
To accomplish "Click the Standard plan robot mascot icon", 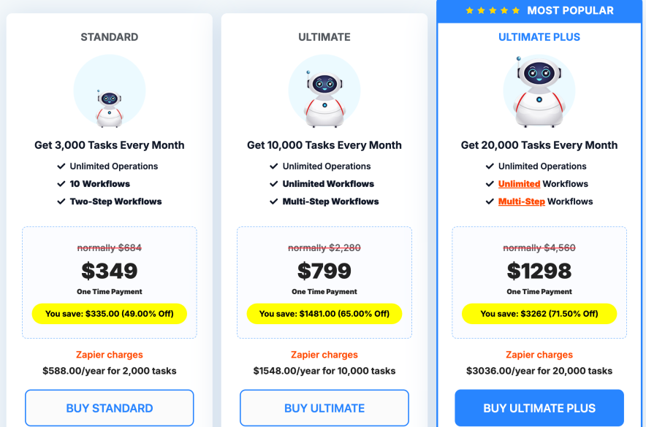I will coord(110,91).
